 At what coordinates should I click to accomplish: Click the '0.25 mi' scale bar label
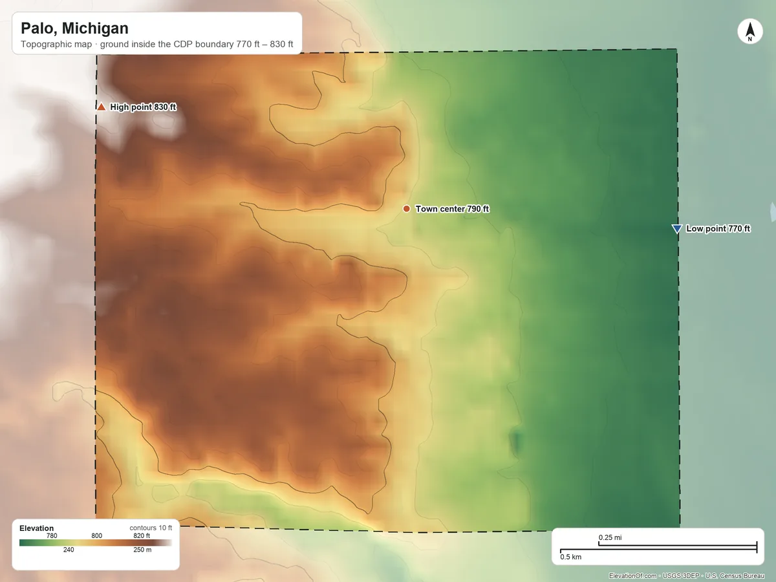tap(610, 538)
